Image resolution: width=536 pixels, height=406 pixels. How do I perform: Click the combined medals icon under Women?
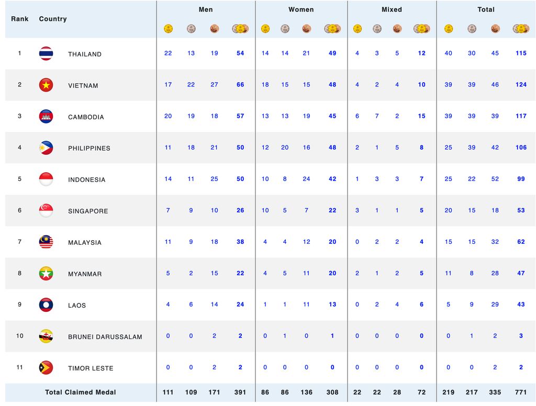click(332, 29)
